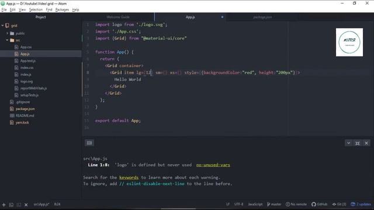
Task: Click the master branch indicator
Action: tap(274, 204)
